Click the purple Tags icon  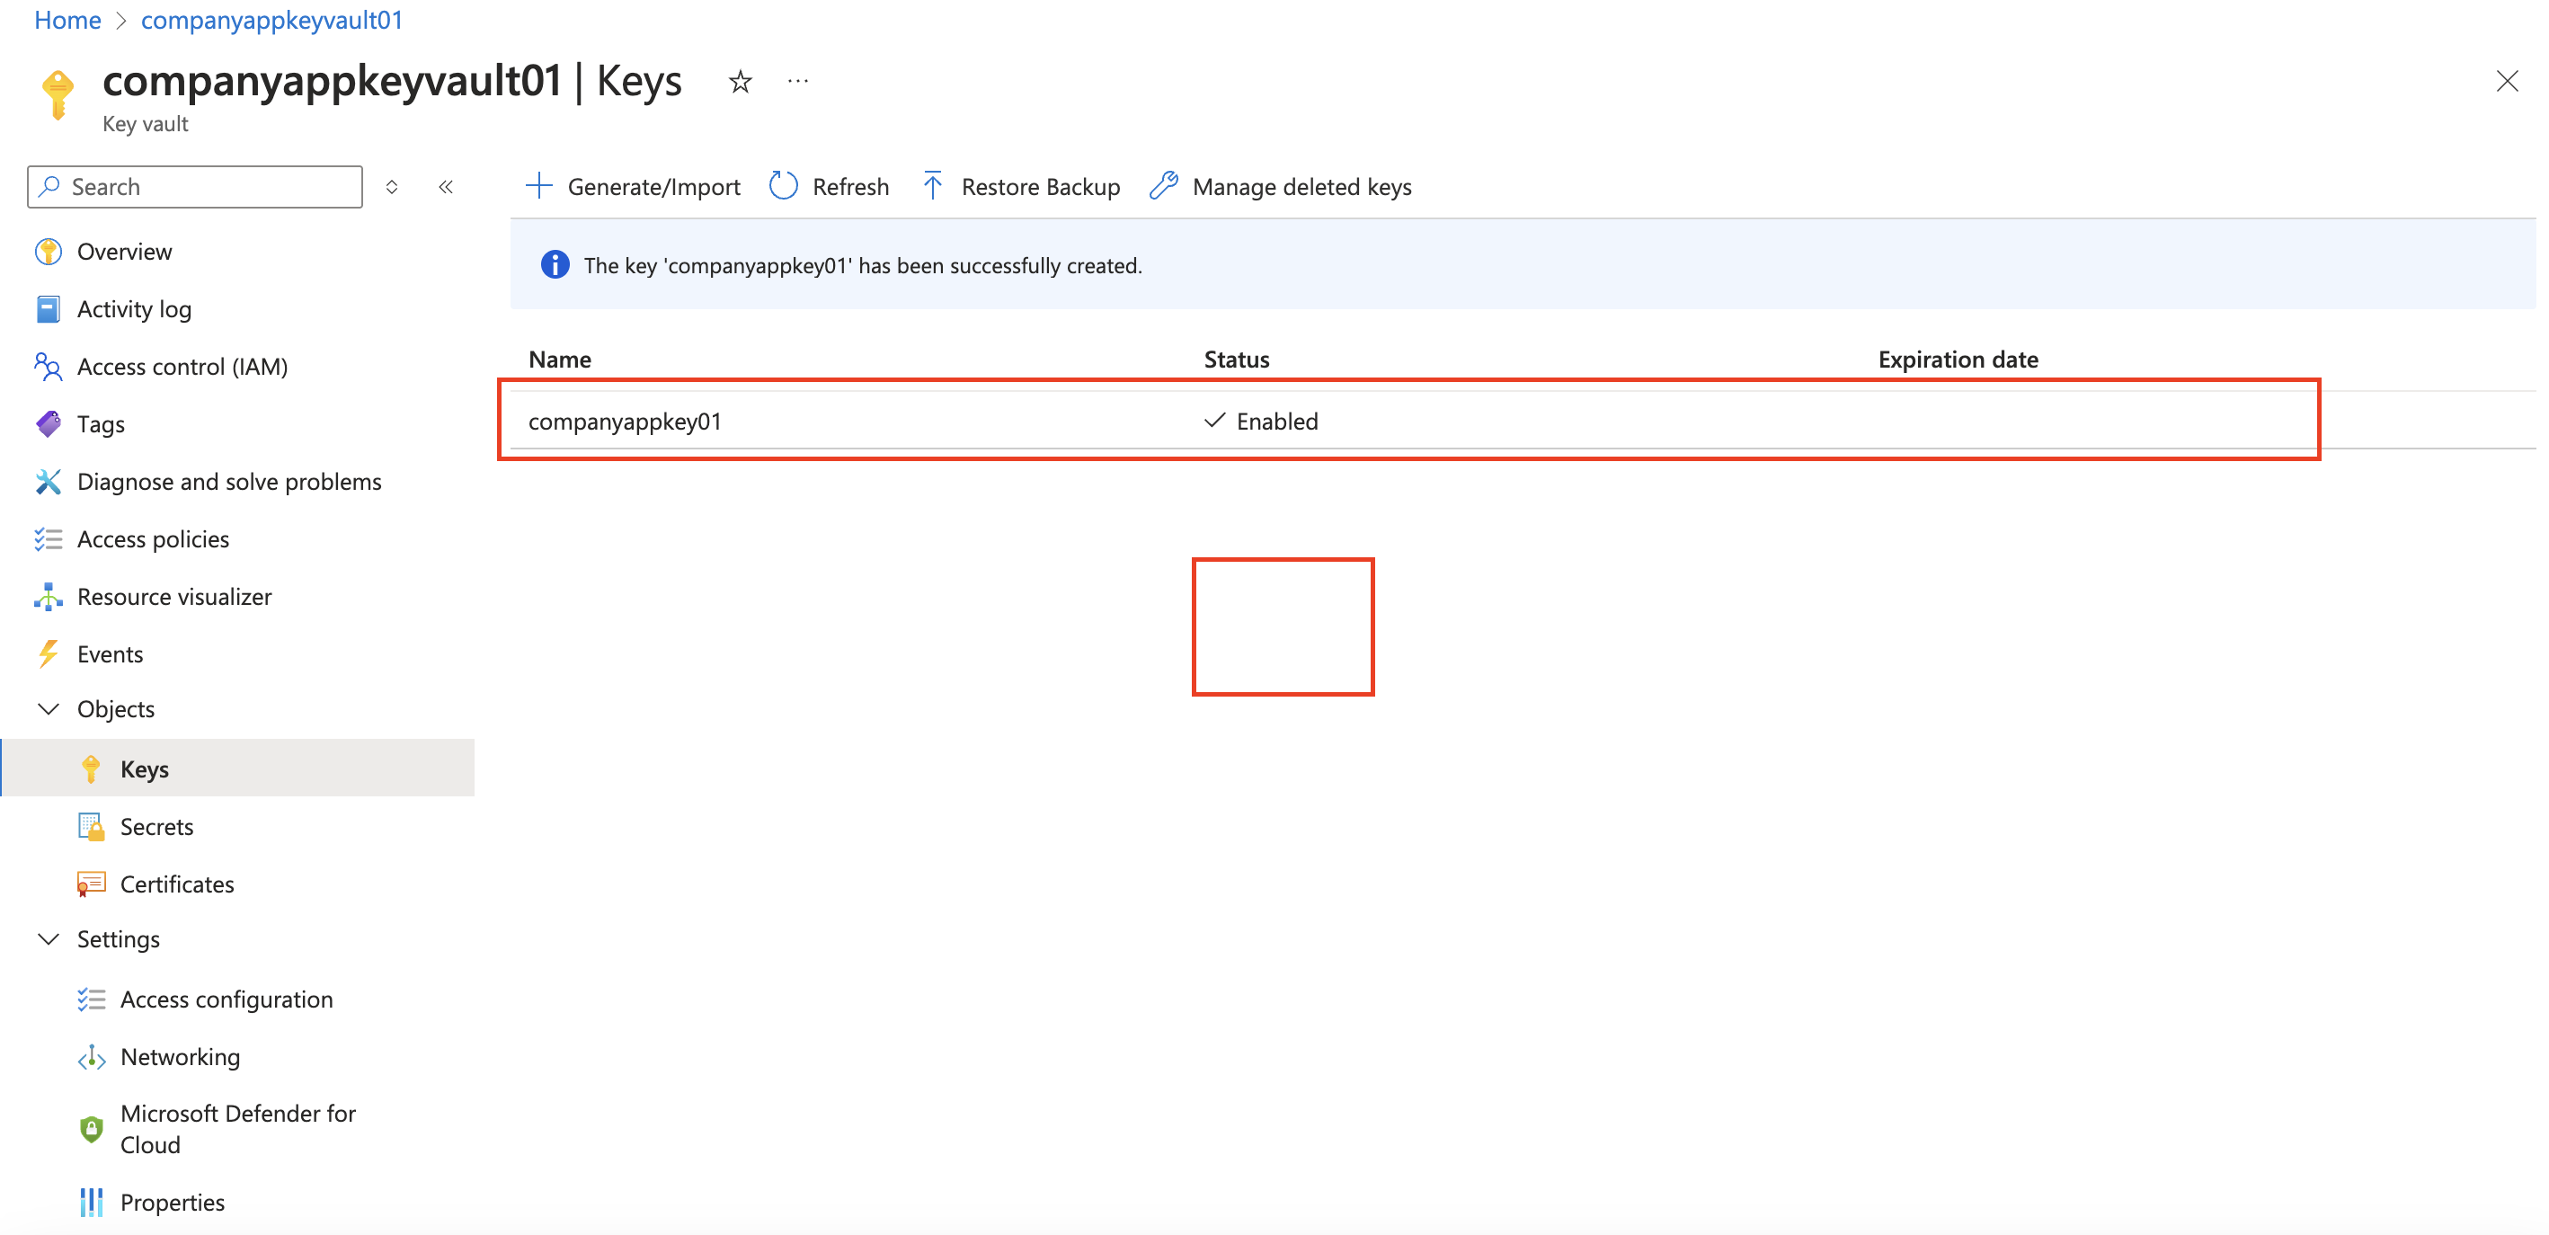(48, 424)
